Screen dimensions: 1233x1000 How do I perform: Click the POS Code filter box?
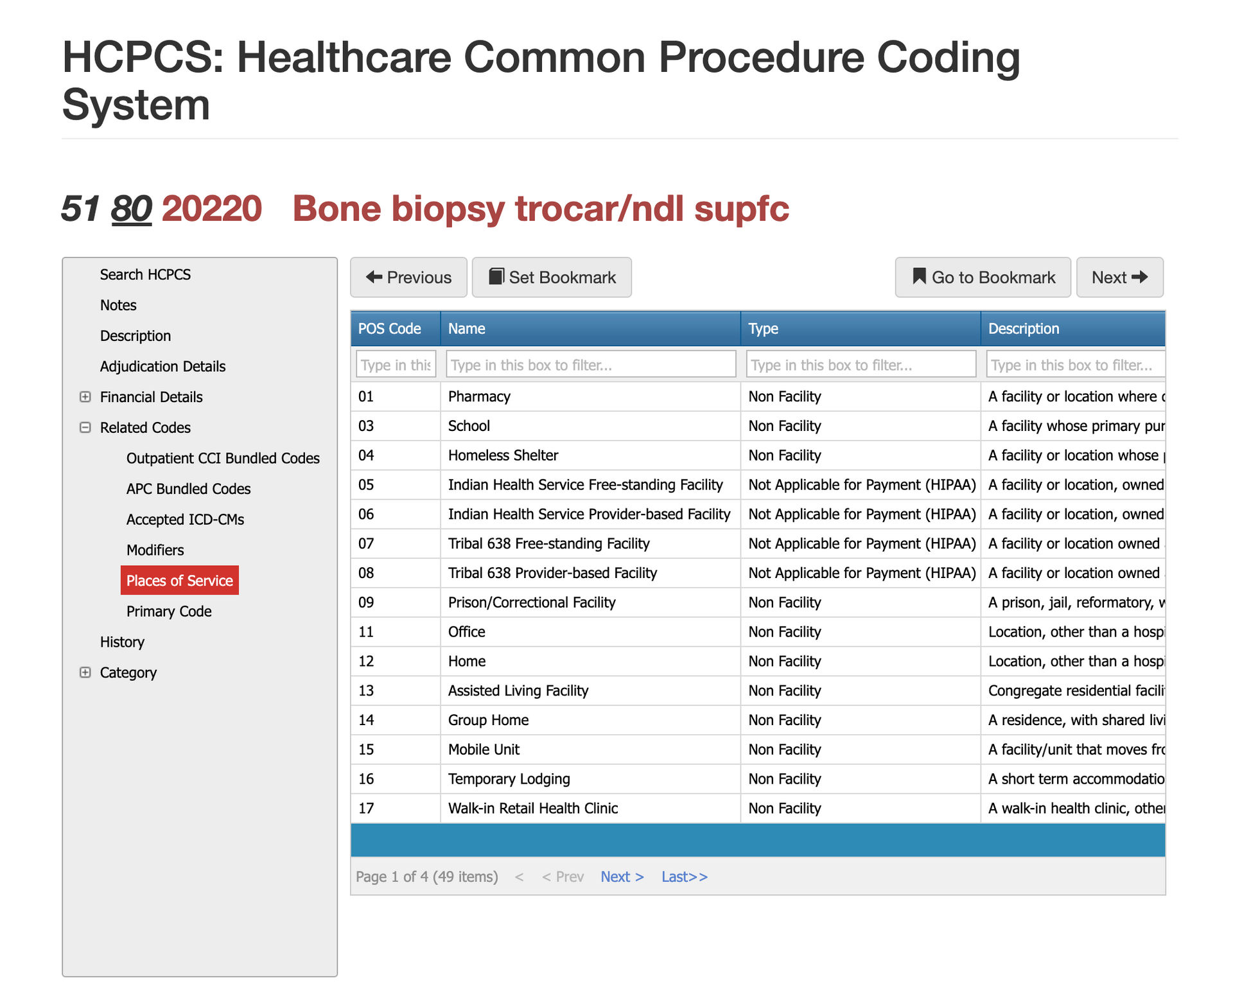pyautogui.click(x=396, y=365)
